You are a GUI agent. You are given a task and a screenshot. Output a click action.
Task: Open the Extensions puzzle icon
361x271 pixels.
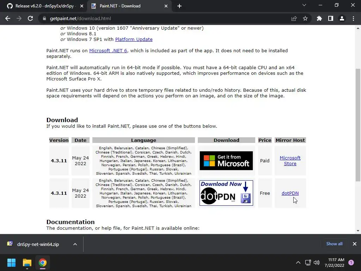click(319, 18)
